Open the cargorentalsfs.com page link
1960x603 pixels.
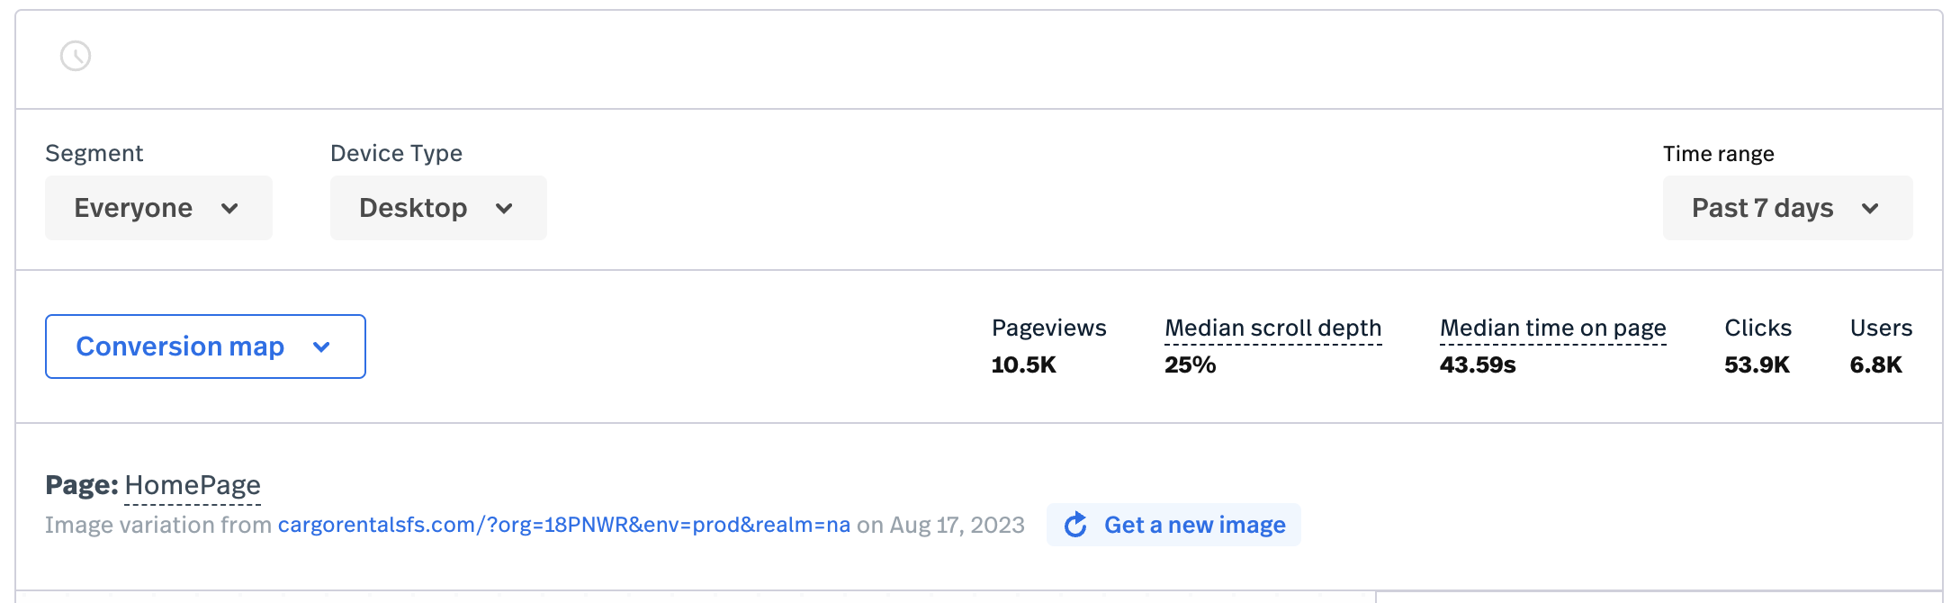[x=563, y=525]
